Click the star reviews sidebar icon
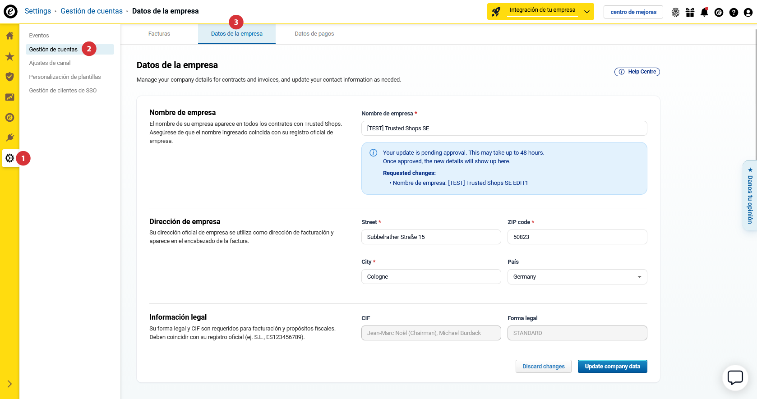The width and height of the screenshot is (757, 399). coord(9,56)
